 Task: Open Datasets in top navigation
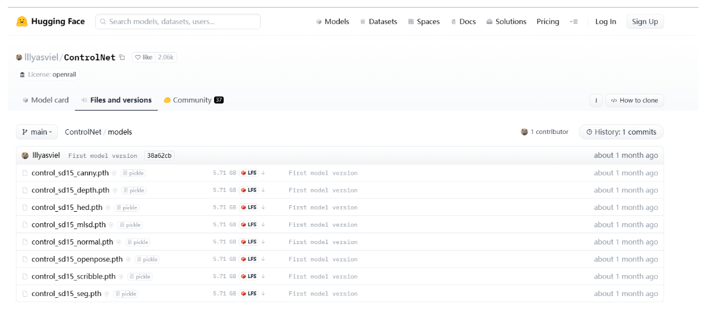(379, 22)
